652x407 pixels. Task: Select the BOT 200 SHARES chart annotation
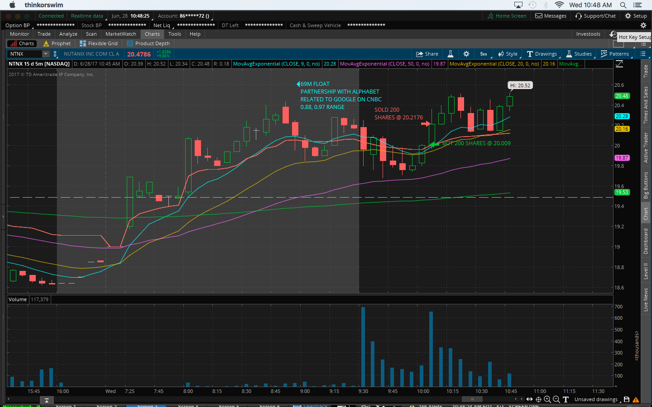pos(476,143)
